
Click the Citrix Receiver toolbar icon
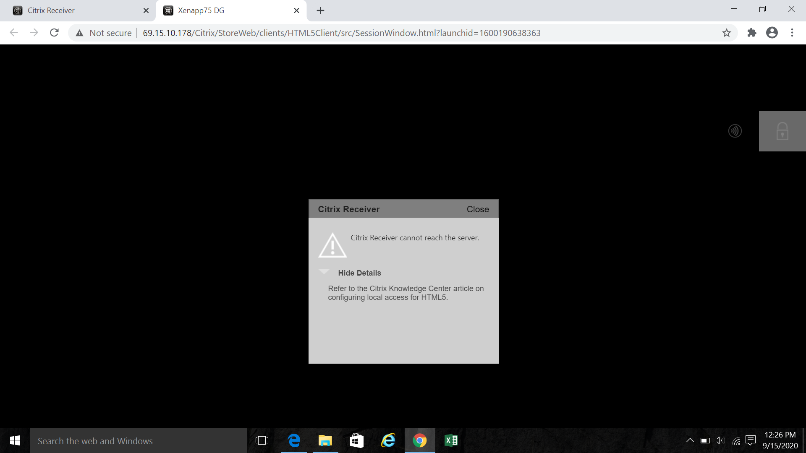tap(735, 131)
